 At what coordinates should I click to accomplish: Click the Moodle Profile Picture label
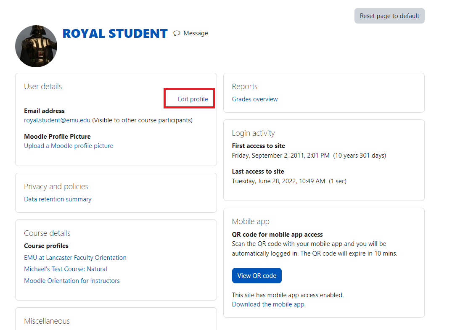tap(57, 137)
